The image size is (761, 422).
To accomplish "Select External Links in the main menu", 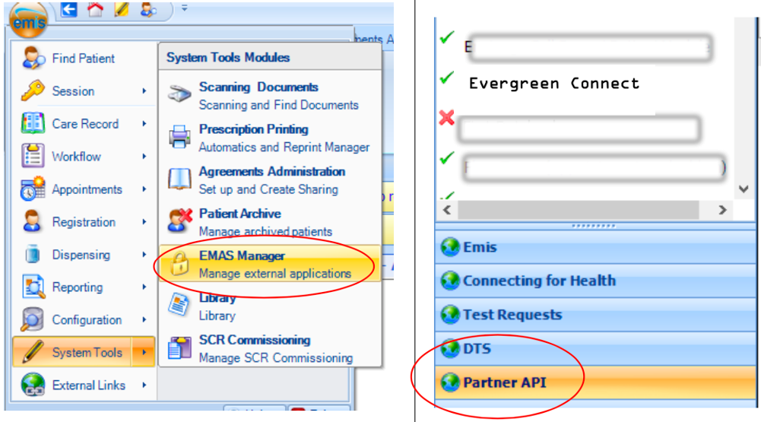I will click(84, 385).
